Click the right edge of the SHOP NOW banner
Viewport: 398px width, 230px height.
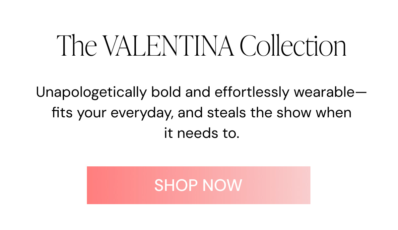(x=307, y=185)
